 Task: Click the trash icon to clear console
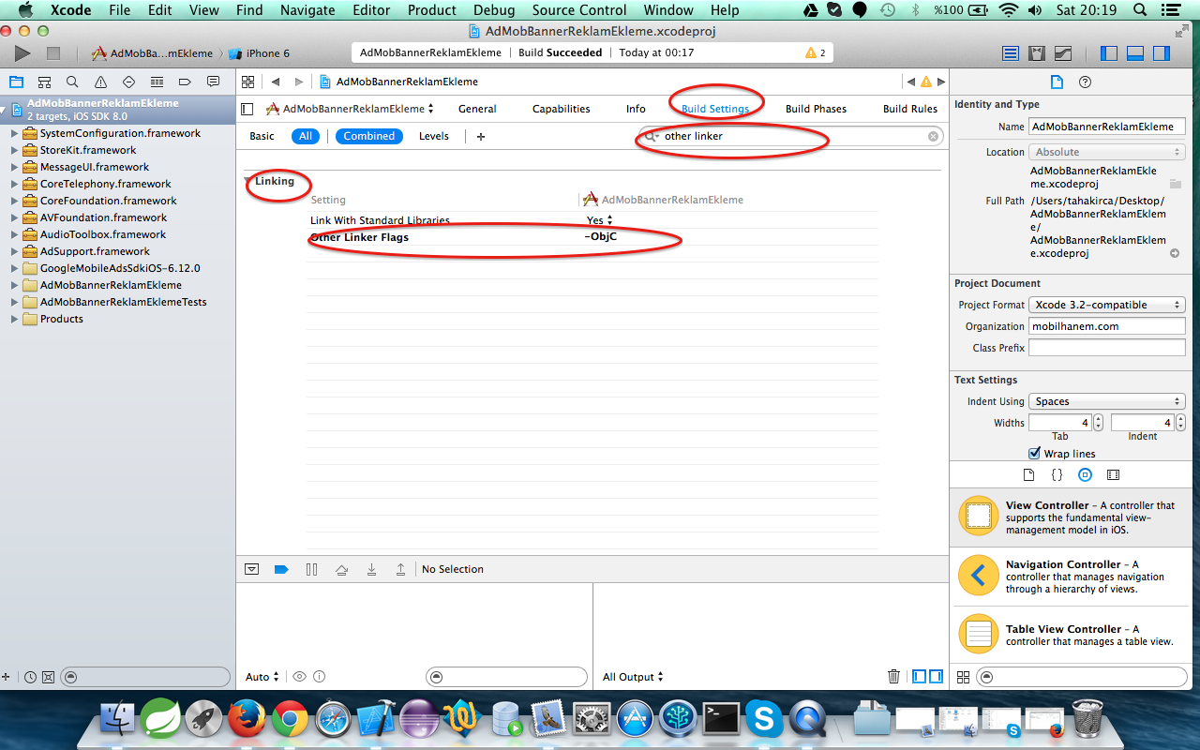(893, 677)
